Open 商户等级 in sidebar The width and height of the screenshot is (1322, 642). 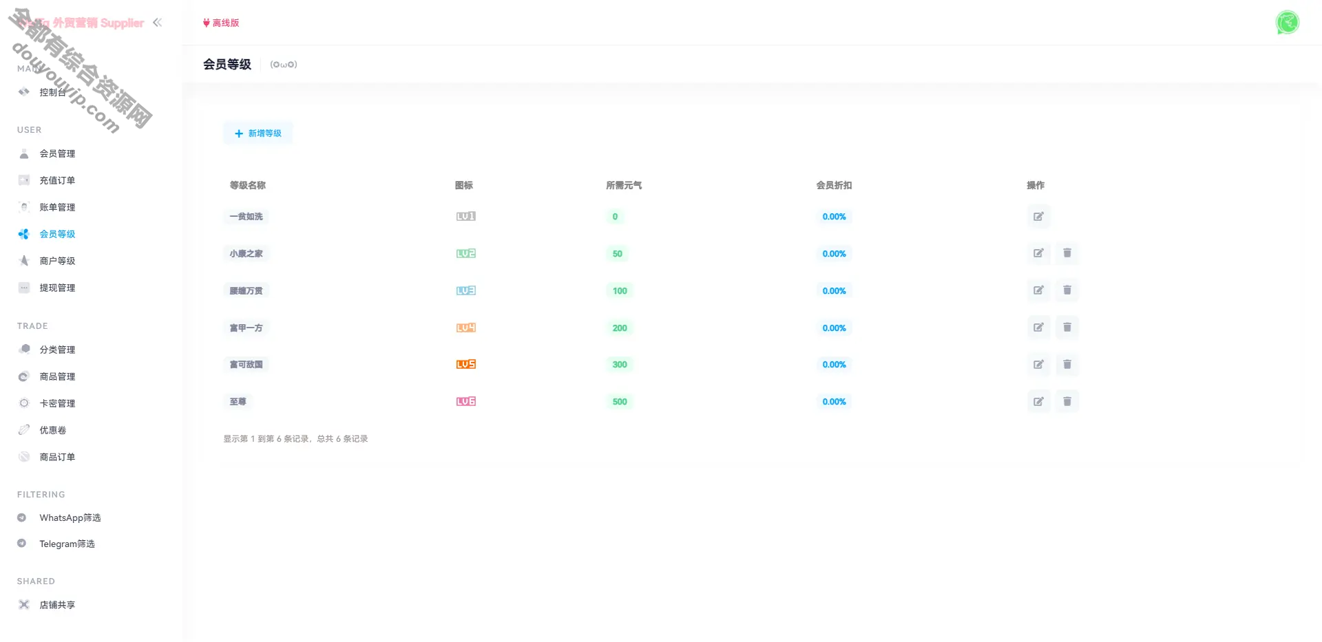point(57,261)
